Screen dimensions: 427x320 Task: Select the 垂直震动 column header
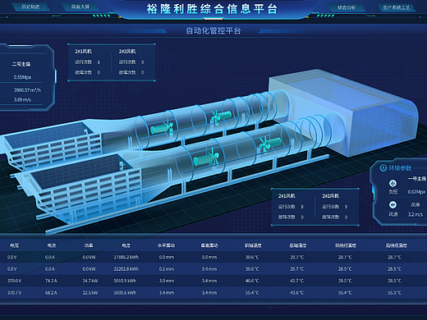point(209,245)
